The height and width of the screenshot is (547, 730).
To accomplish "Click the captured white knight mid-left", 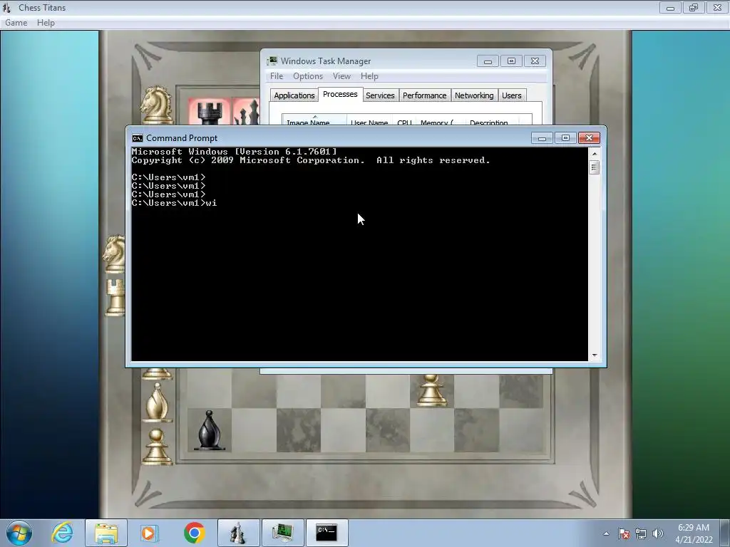I will [115, 254].
